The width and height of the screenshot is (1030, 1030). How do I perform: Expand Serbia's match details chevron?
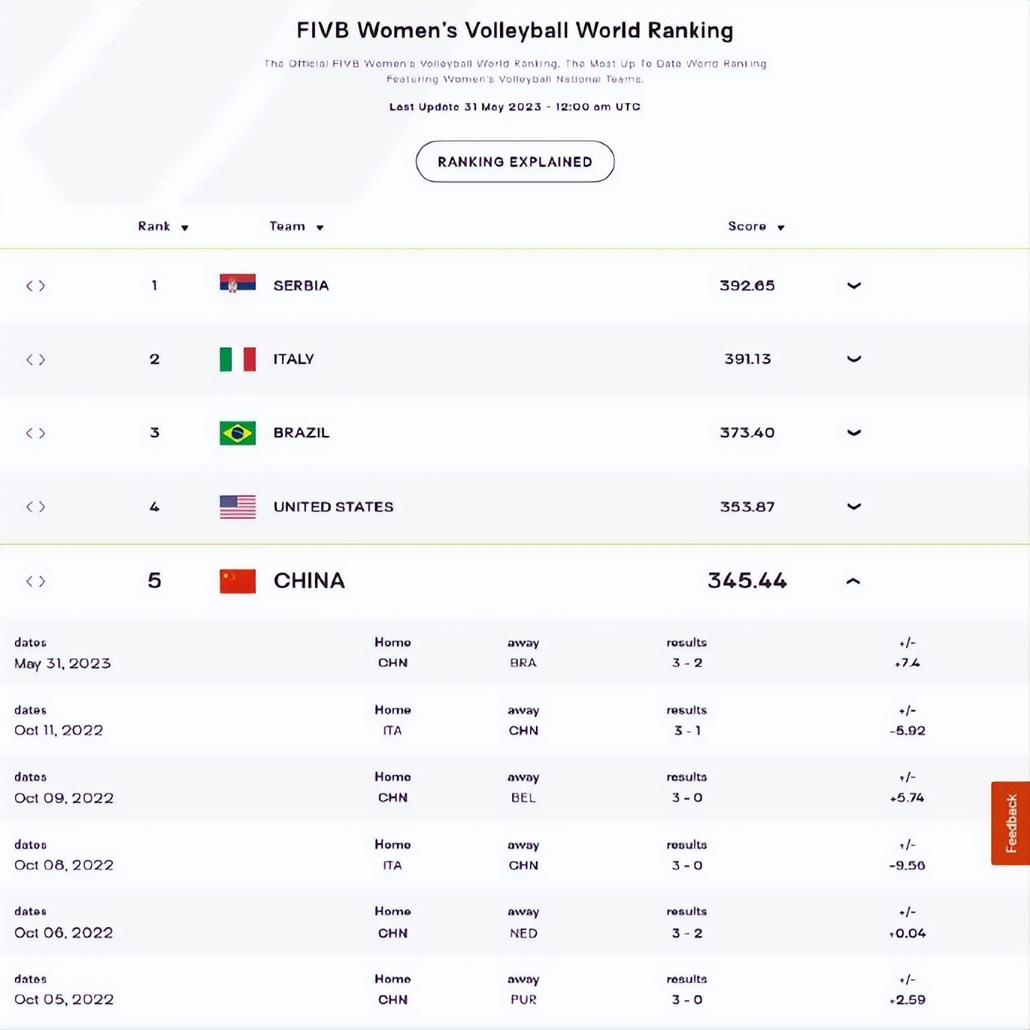854,286
